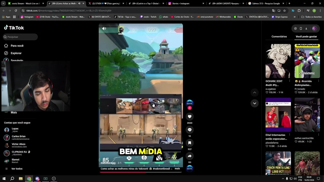Open the 'Eita! Internautas' video thumbnail
The image size is (324, 182).
point(278,115)
